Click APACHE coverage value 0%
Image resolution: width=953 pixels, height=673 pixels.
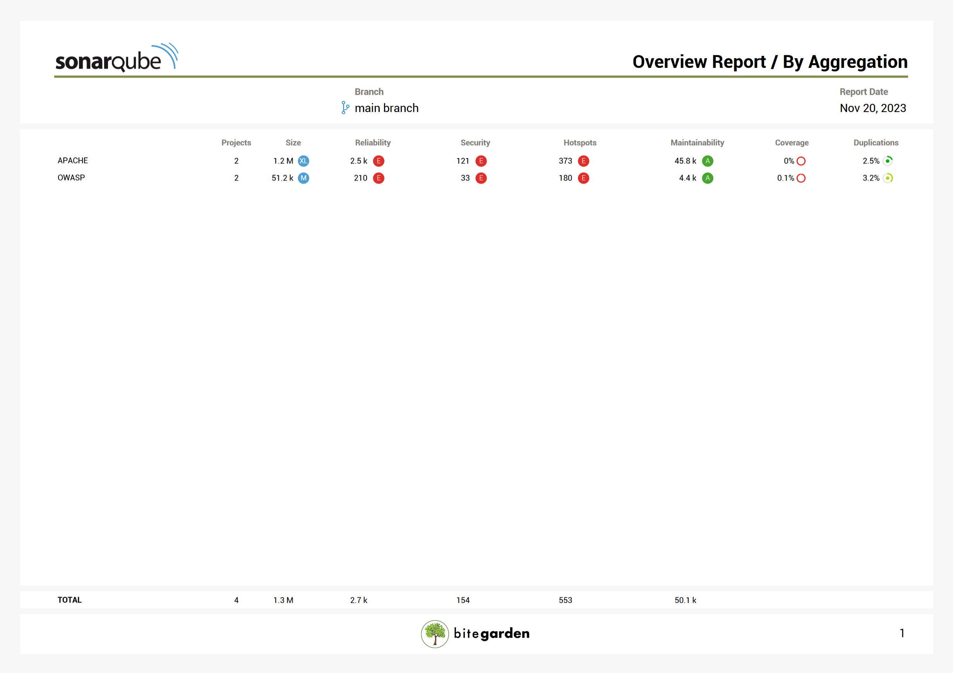[788, 161]
